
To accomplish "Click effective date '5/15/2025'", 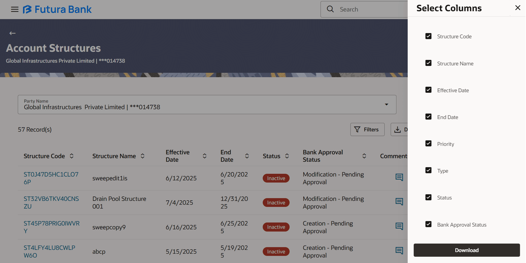I will (181, 252).
